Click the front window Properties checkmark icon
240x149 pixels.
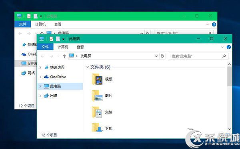(x=51, y=39)
